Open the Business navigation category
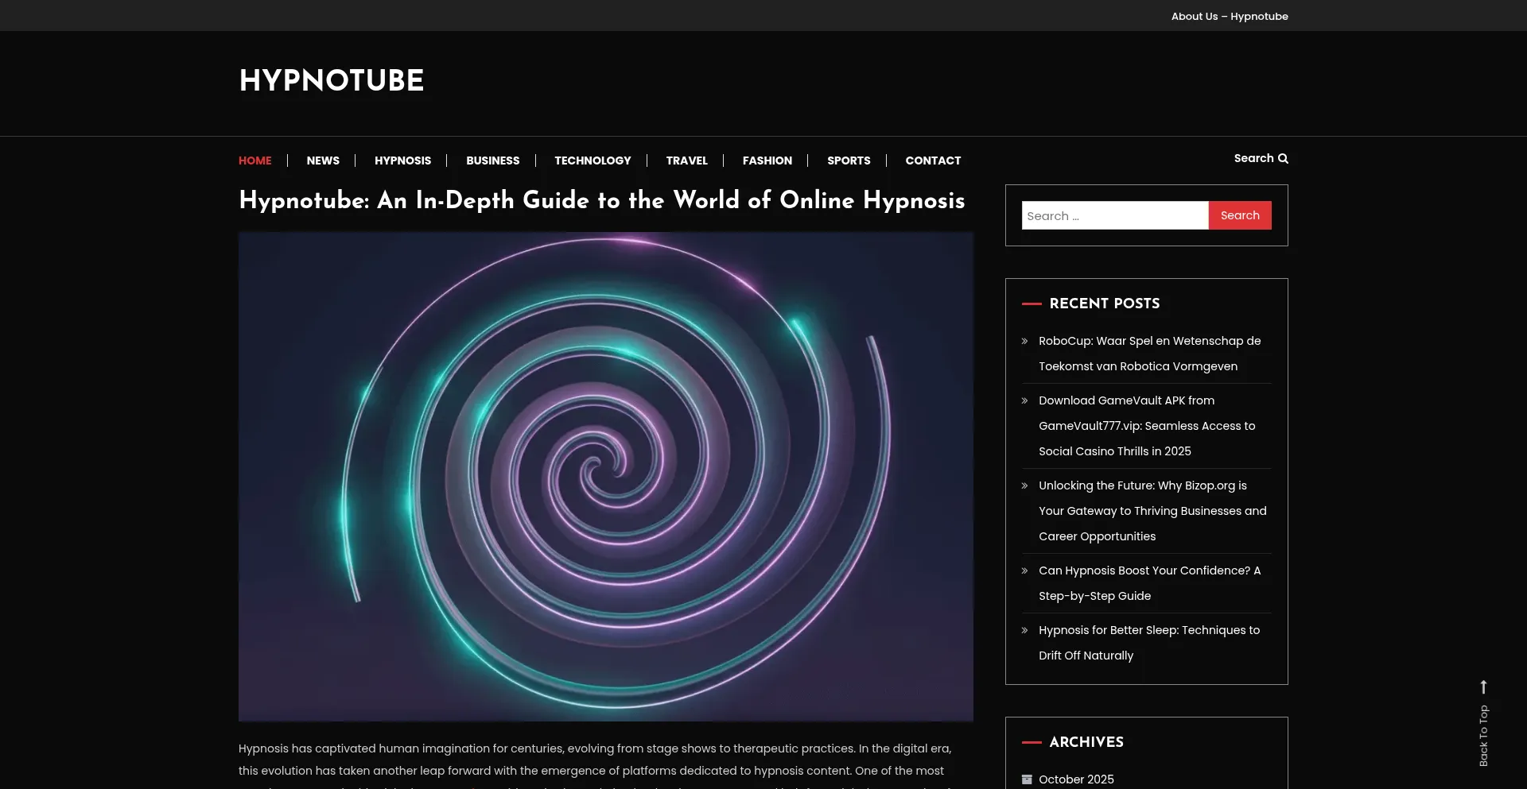The image size is (1527, 789). coord(492,161)
